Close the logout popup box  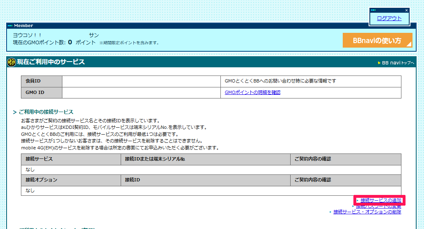pos(406,10)
